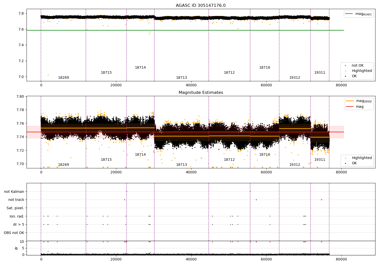Click the mag OBSID orange legend entry
This screenshot has height=265, width=379.
click(359, 101)
